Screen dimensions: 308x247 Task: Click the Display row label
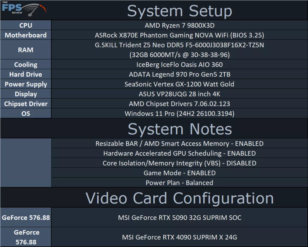(x=26, y=94)
